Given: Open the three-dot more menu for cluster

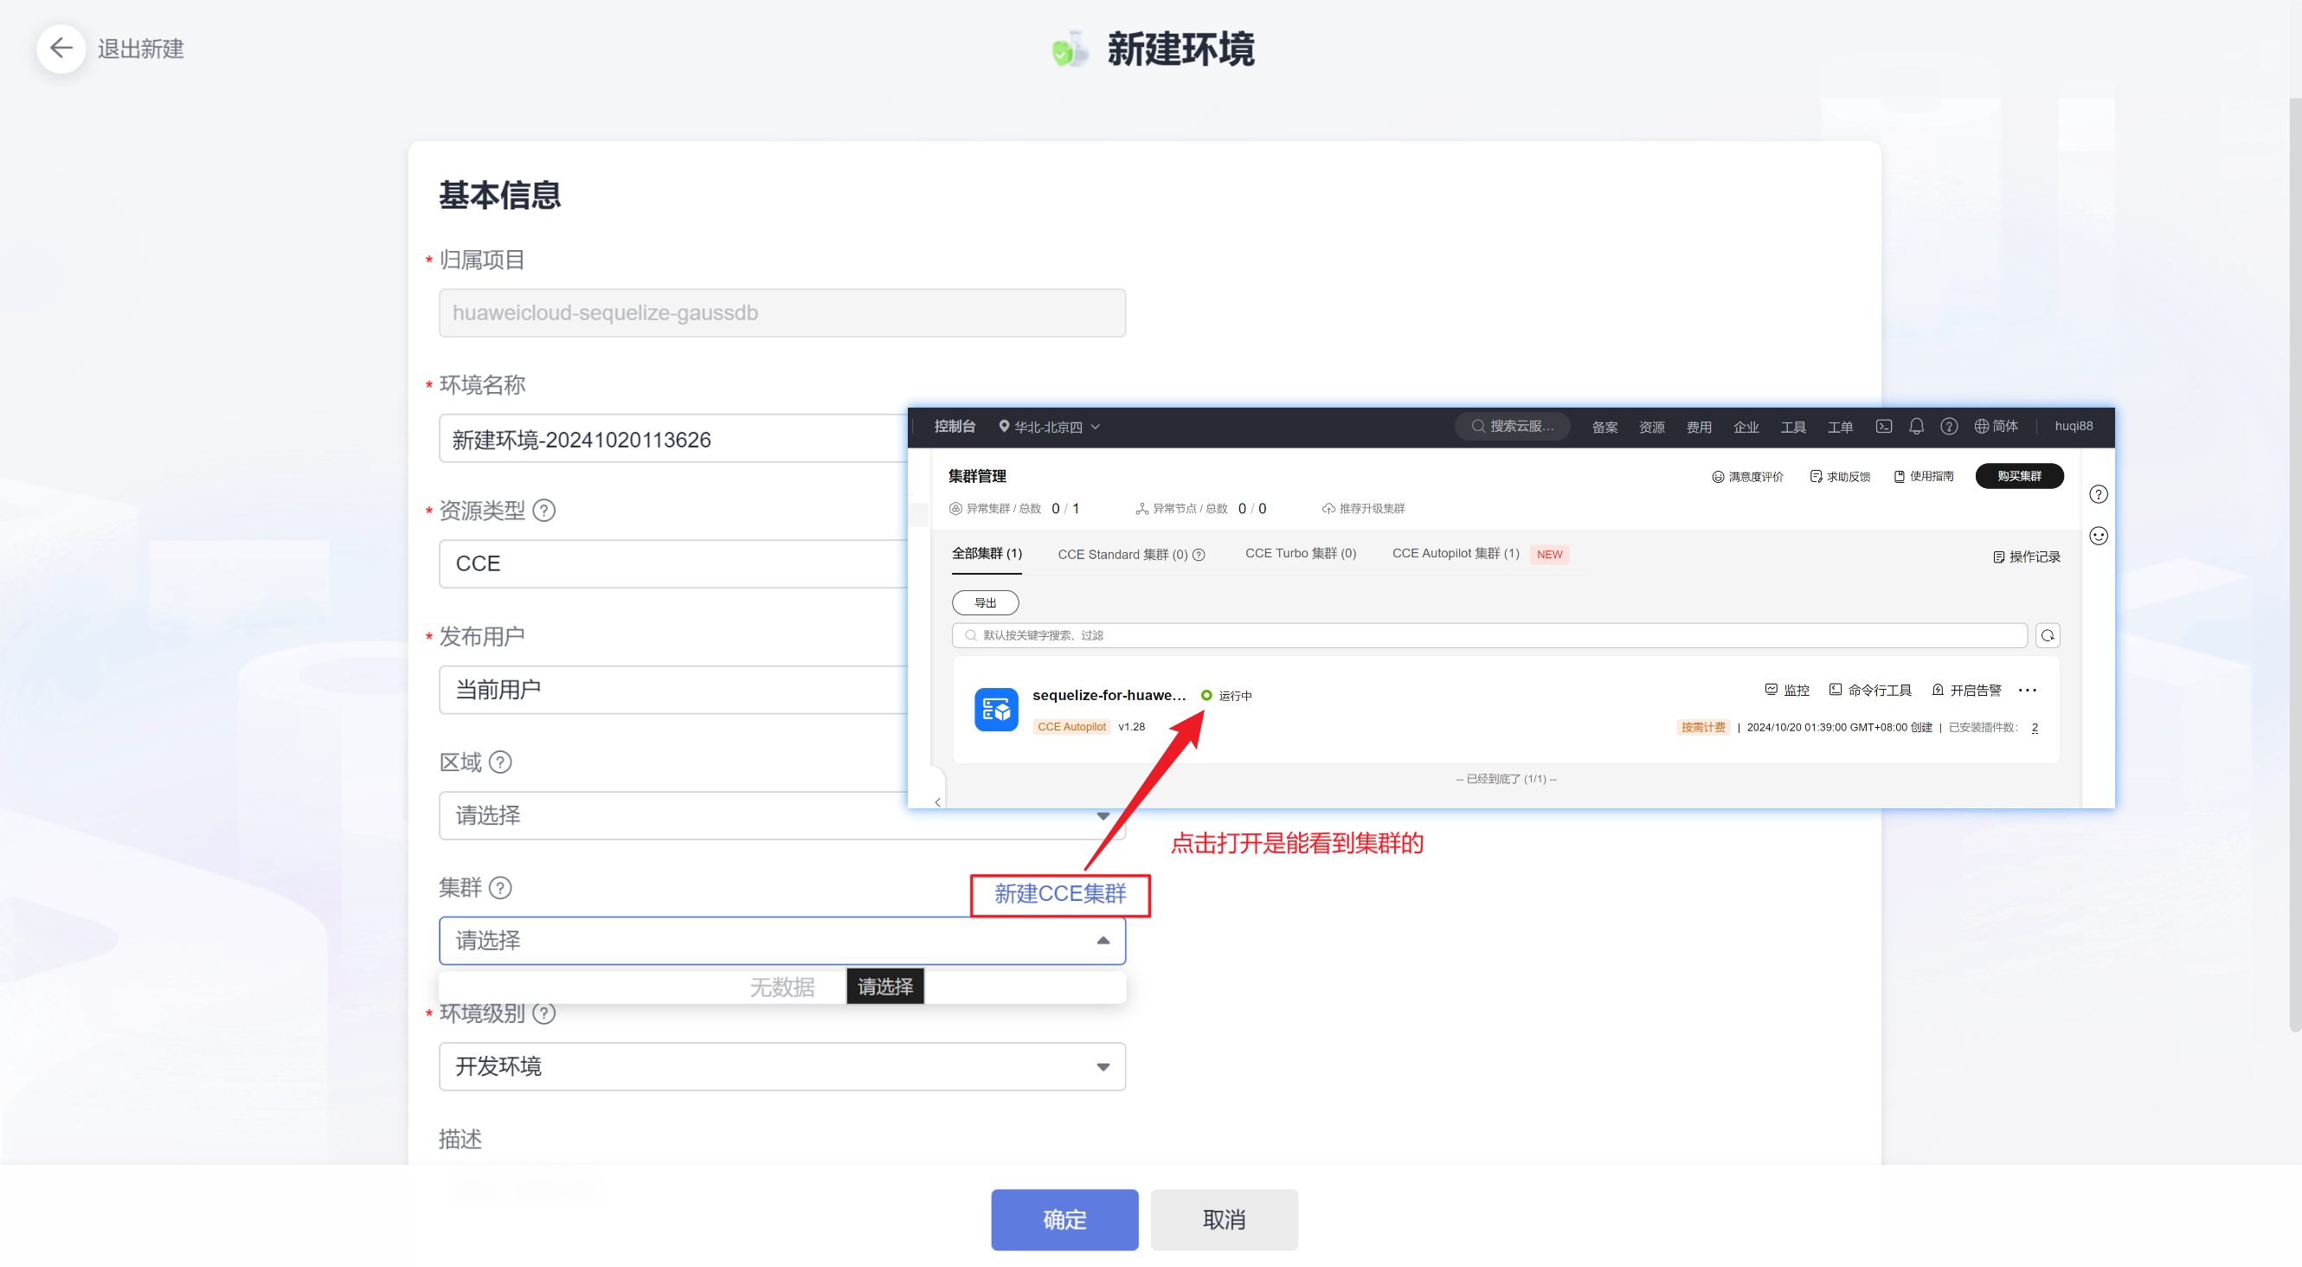Looking at the screenshot, I should tap(2027, 690).
